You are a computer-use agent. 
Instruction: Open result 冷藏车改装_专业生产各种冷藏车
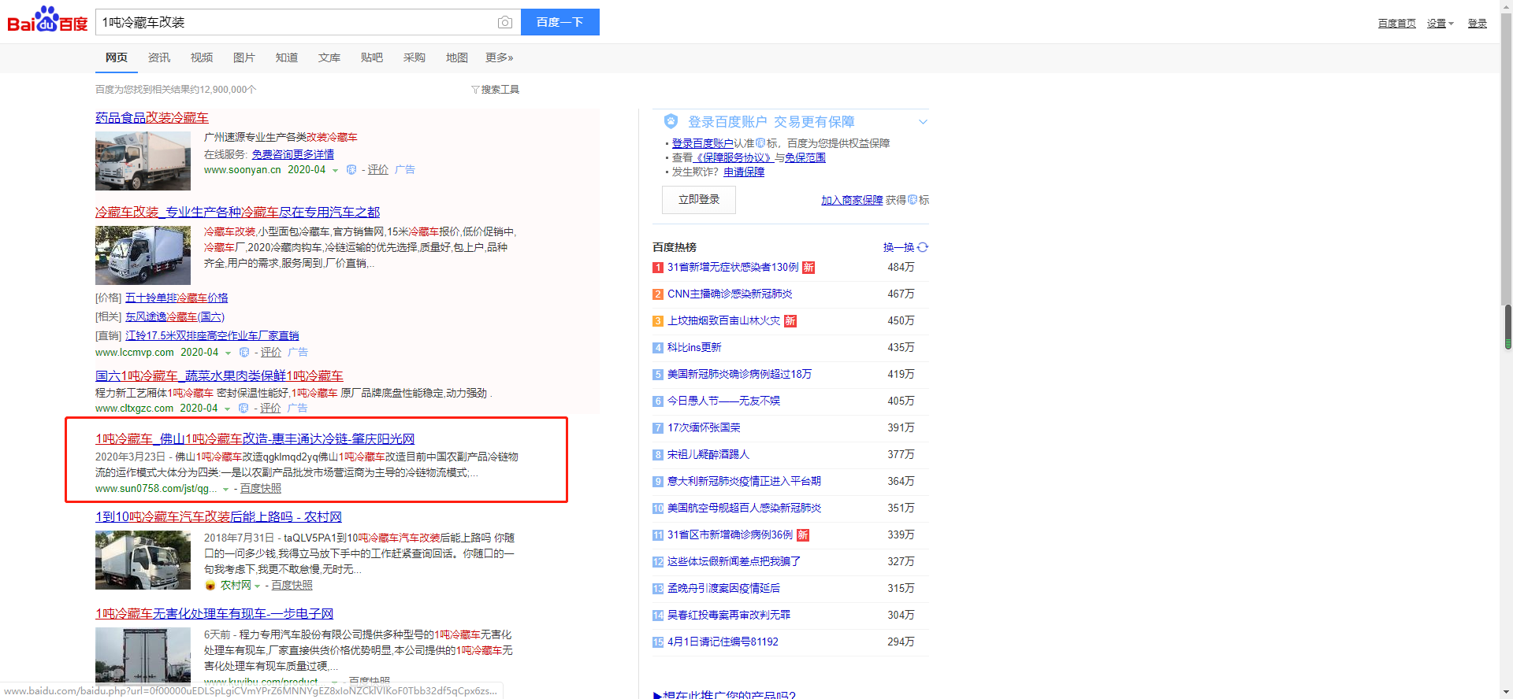[x=237, y=212]
